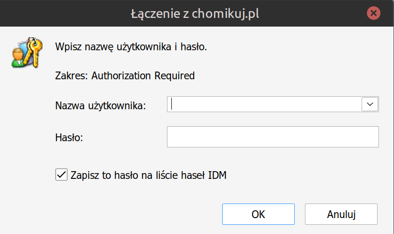394x234 pixels.
Task: Expand the Nazwa użytkownika dropdown arrow
Action: pos(370,104)
